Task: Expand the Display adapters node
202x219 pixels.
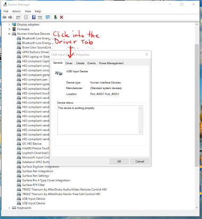Action: pos(9,24)
